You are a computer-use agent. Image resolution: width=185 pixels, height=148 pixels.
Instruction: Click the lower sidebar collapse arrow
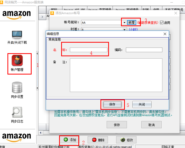(37, 88)
